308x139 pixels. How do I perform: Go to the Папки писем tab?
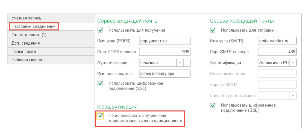[x=25, y=51]
